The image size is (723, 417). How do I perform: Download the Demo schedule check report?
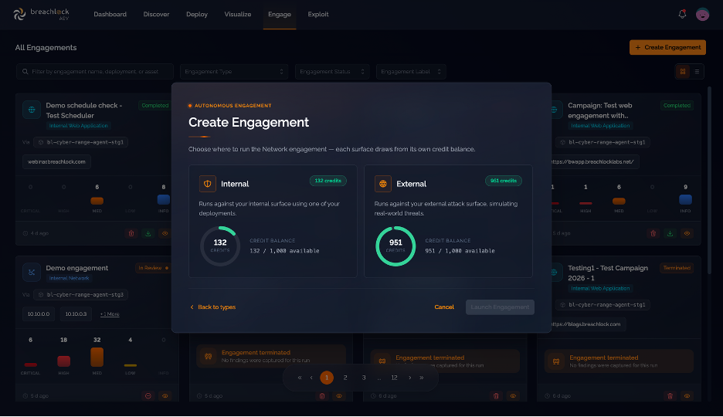pos(148,233)
